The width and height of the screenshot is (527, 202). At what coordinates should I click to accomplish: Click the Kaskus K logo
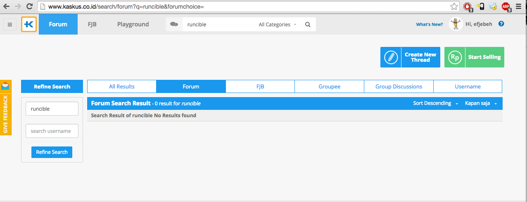click(x=29, y=24)
